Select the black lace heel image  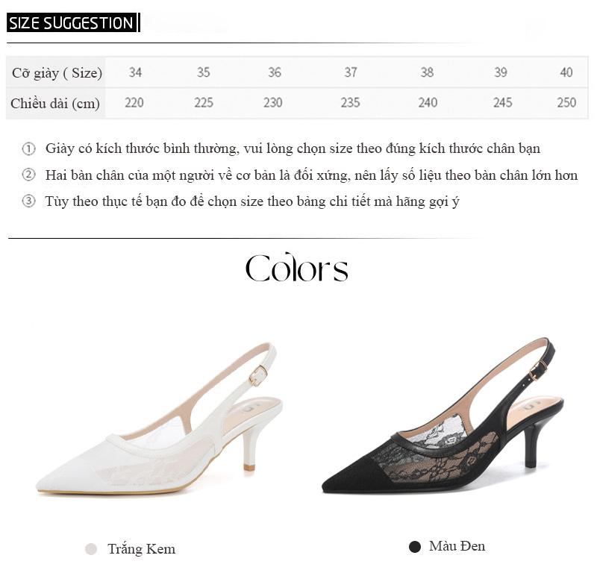tap(443, 416)
